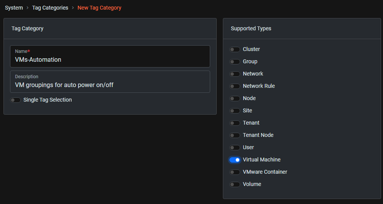Screen dimensions: 383x204
Task: Open Tag Categories breadcrumb link
Action: pos(50,8)
